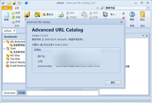Click the 新建 new file icon
This screenshot has height=103, width=152.
pos(6,14)
